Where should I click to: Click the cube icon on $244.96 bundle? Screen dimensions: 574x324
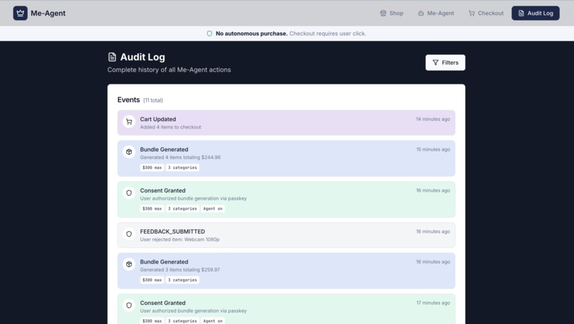[129, 152]
